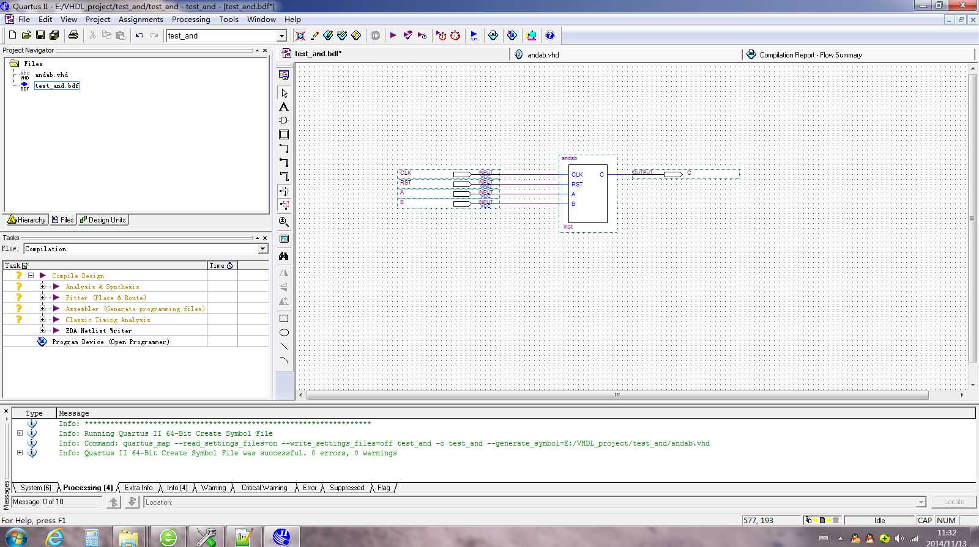Select the Rectangle drawing tool
The height and width of the screenshot is (547, 979).
coord(284,318)
